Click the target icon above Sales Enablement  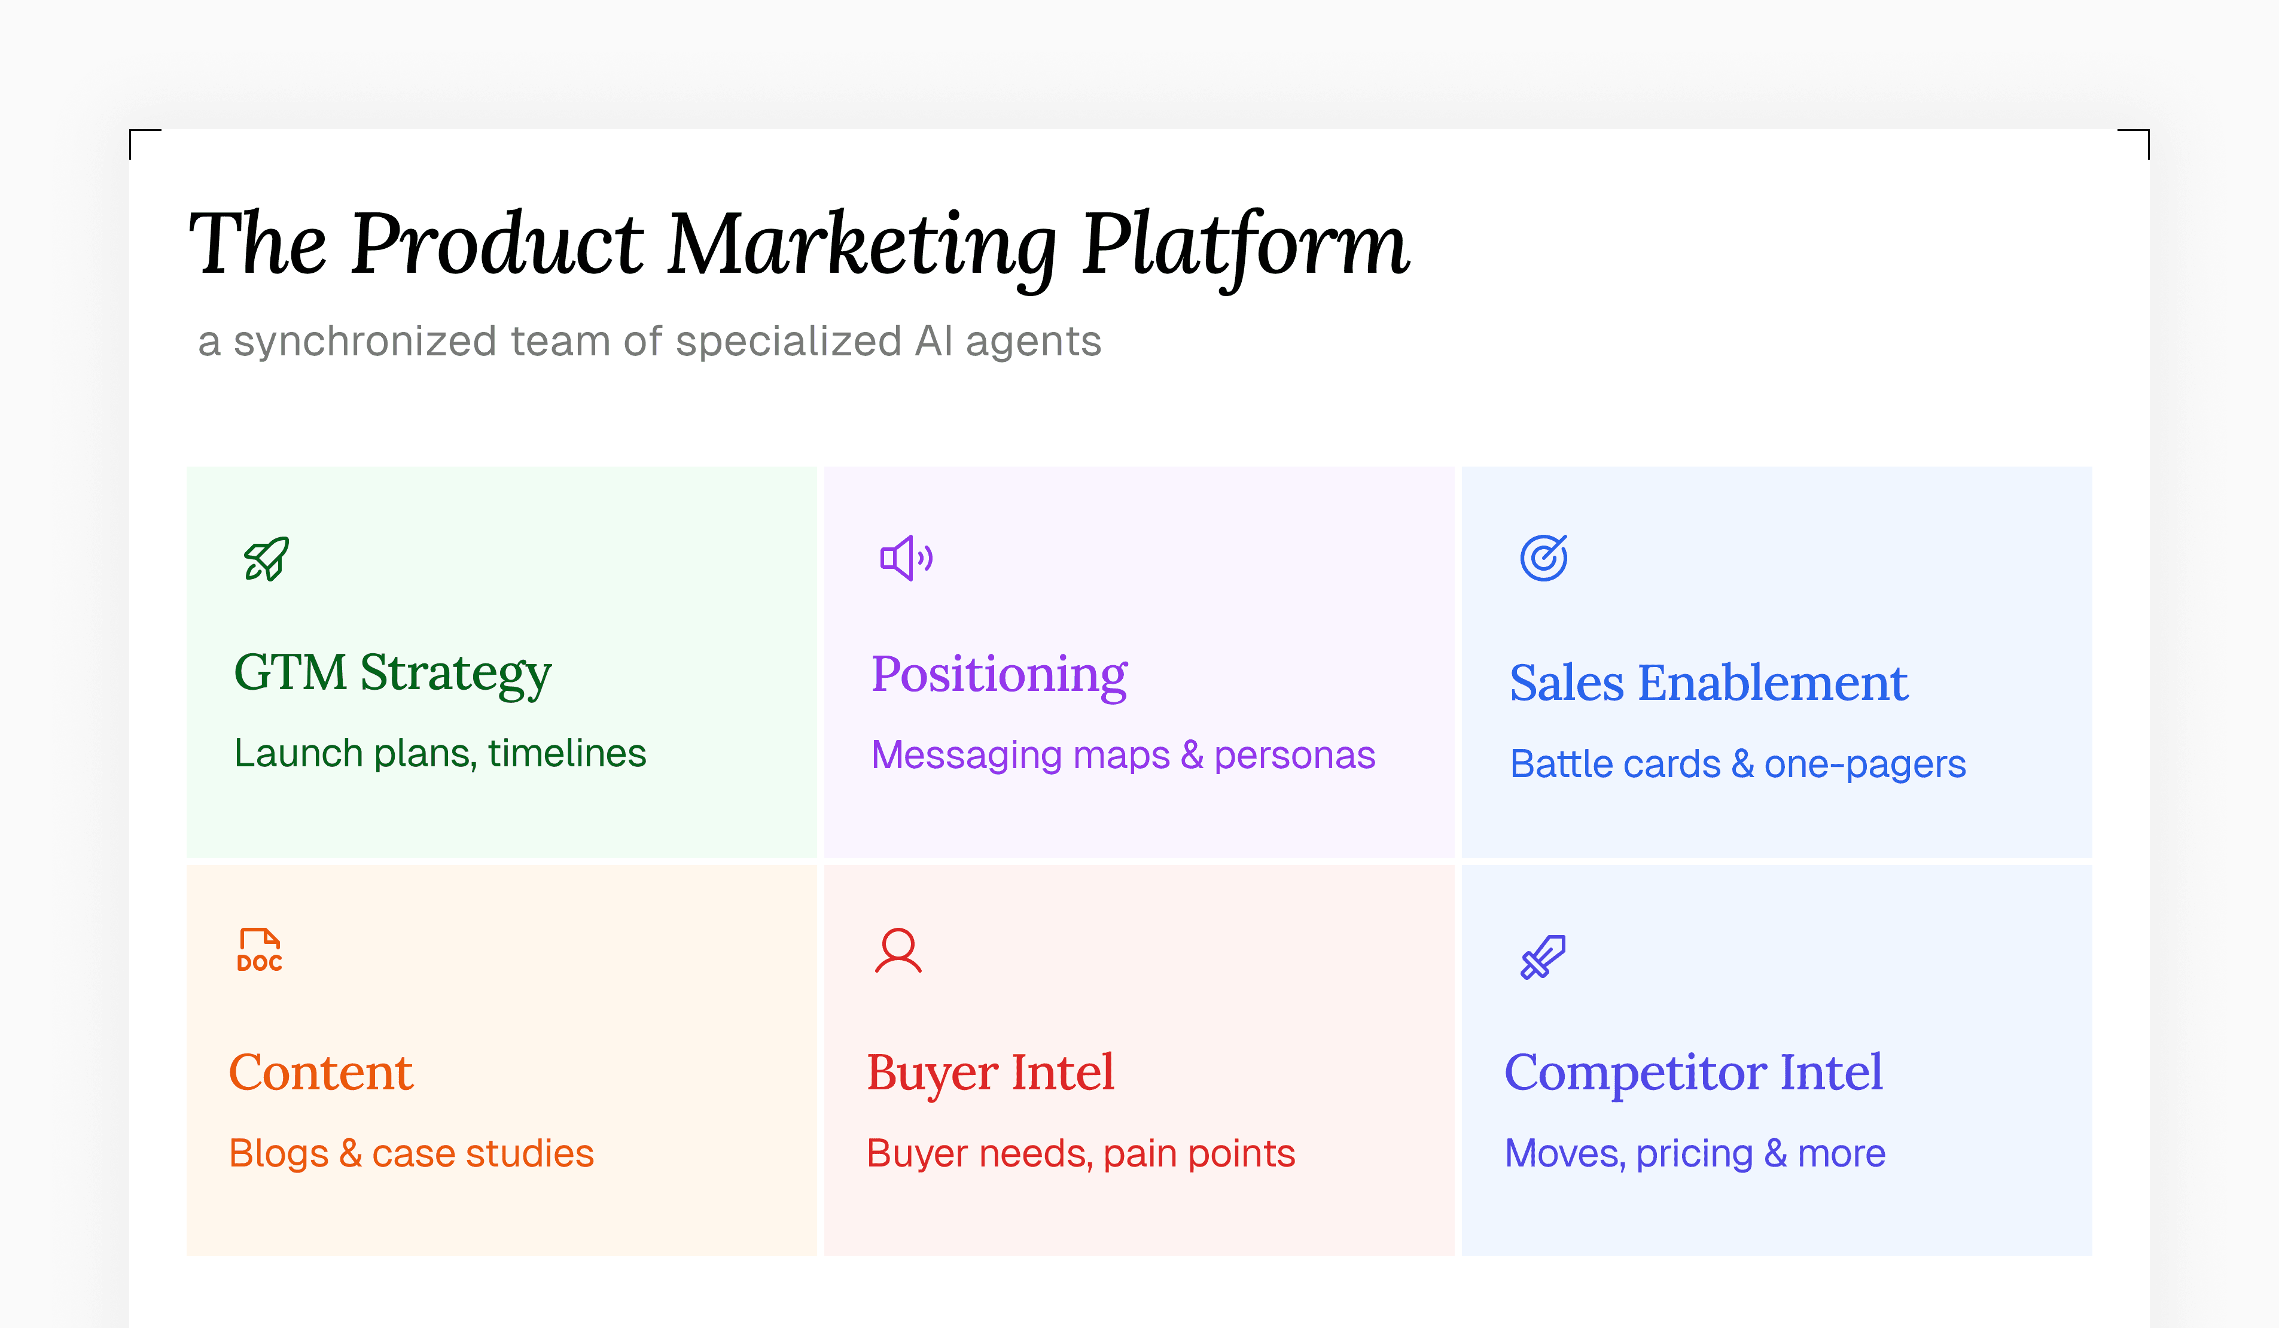[x=1544, y=558]
